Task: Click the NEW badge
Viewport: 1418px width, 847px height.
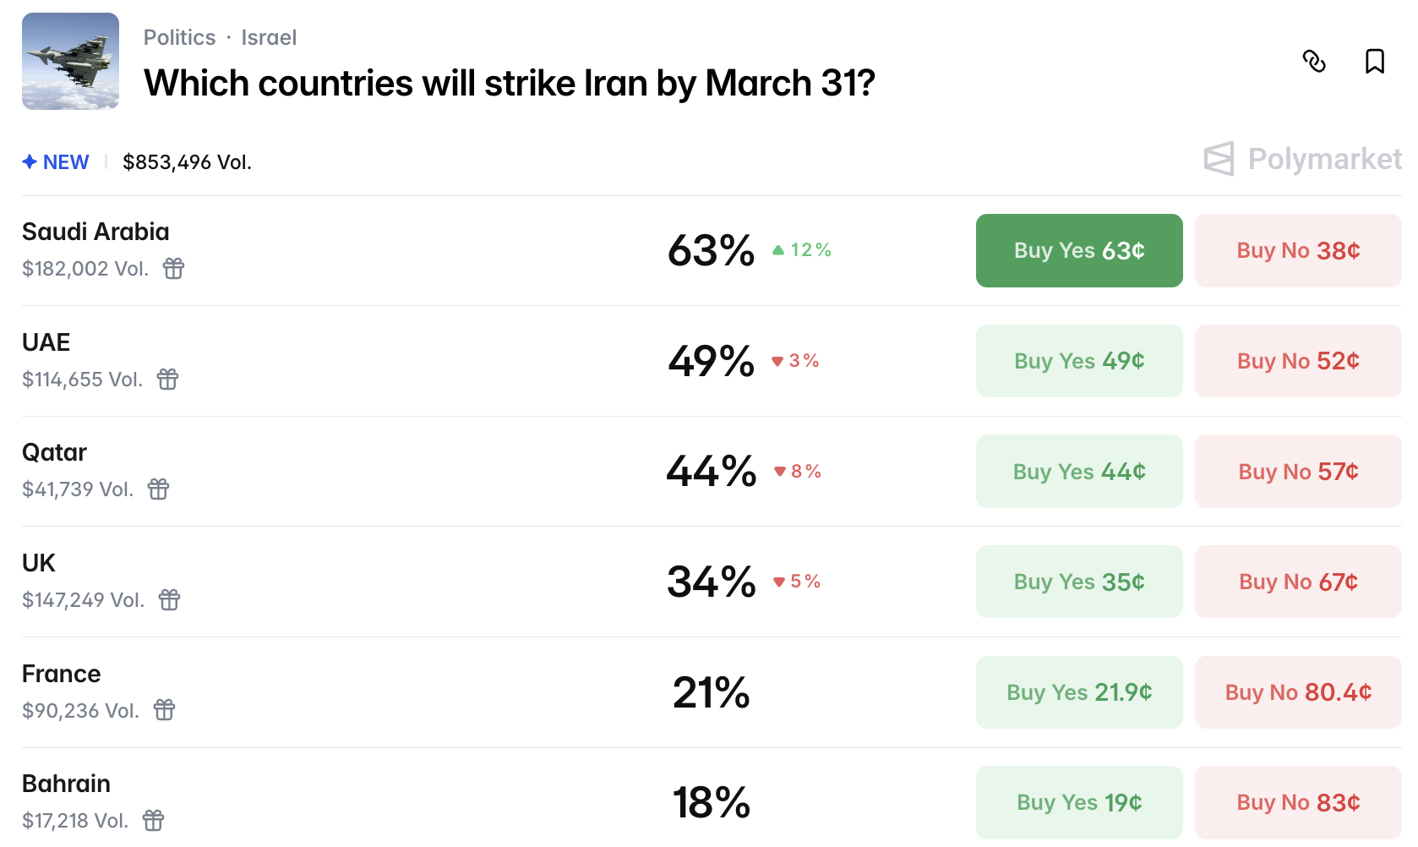Action: coord(56,162)
